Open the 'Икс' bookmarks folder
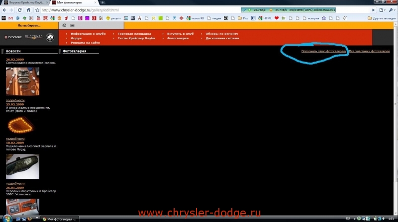The image size is (398, 222). click(243, 18)
